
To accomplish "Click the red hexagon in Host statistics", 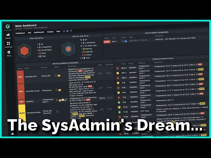I will 24,51.
